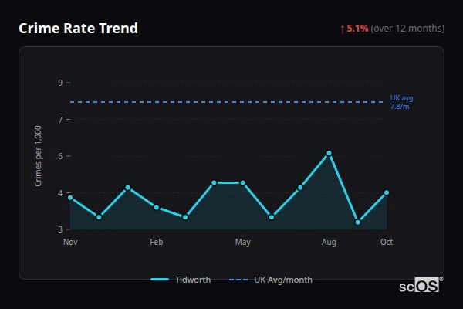Click the 'Nov' x-axis label

pyautogui.click(x=70, y=242)
